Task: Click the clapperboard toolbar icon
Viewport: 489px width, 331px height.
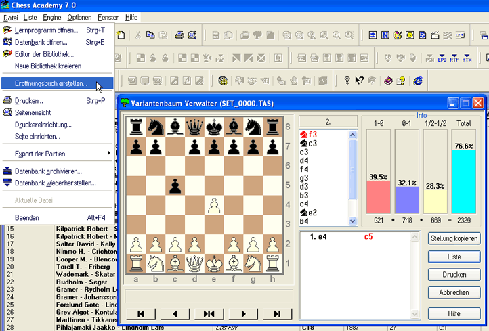Action: [435, 35]
